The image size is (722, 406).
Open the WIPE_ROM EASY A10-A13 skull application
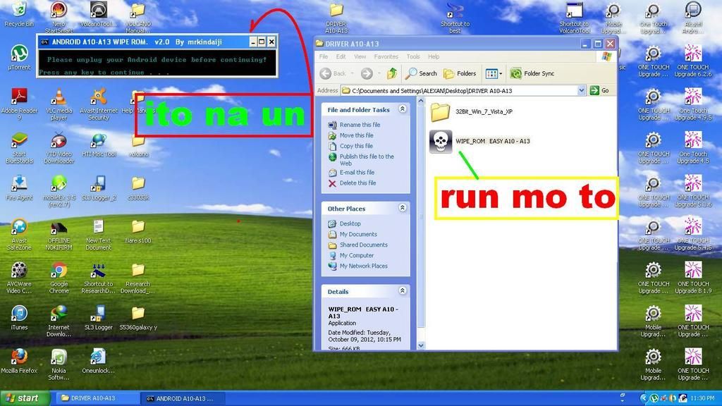pos(441,142)
